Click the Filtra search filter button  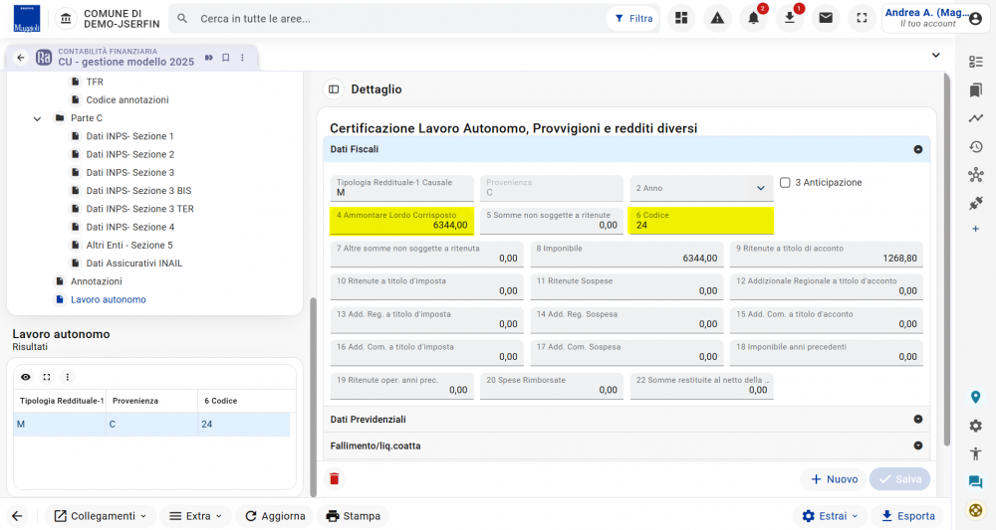pyautogui.click(x=633, y=18)
